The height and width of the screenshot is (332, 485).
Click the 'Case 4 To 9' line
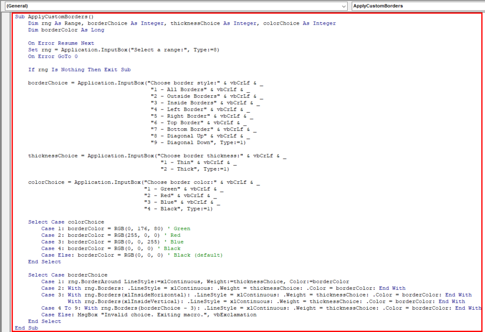(261, 308)
